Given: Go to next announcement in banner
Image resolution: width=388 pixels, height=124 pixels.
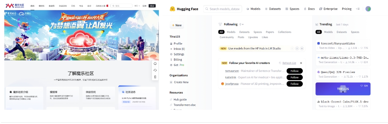Looking at the screenshot, I should tap(297, 48).
